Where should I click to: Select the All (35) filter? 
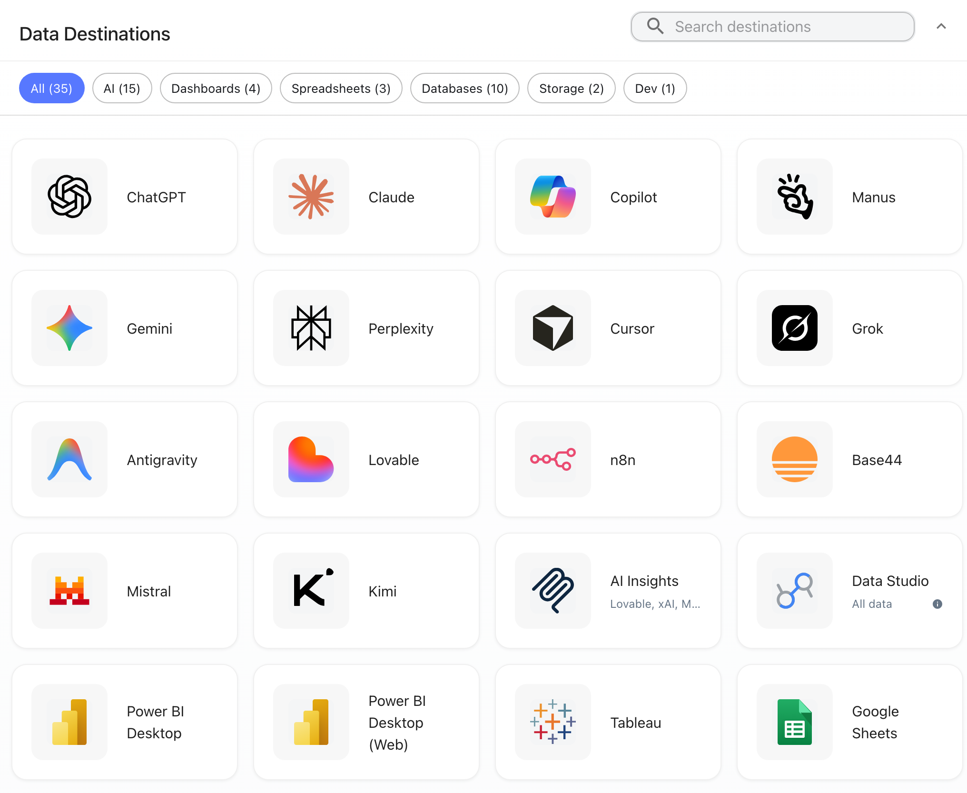pos(52,88)
